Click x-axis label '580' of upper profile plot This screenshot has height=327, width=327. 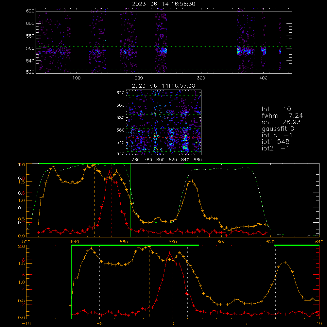tap(173, 242)
